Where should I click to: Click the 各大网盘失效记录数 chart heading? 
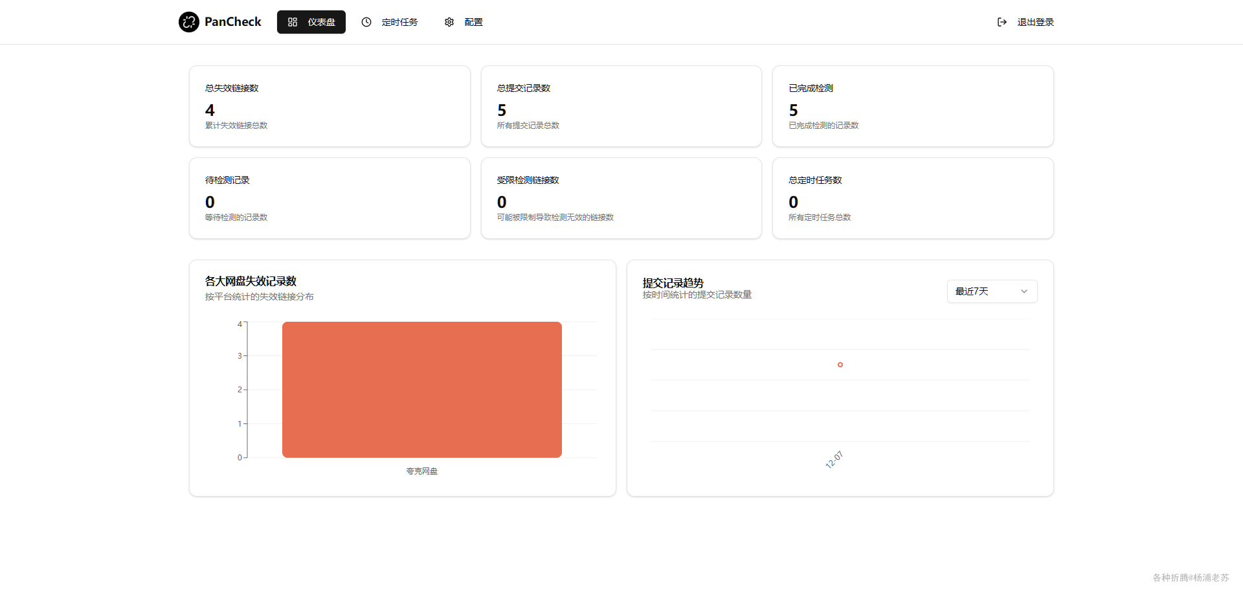(x=251, y=281)
